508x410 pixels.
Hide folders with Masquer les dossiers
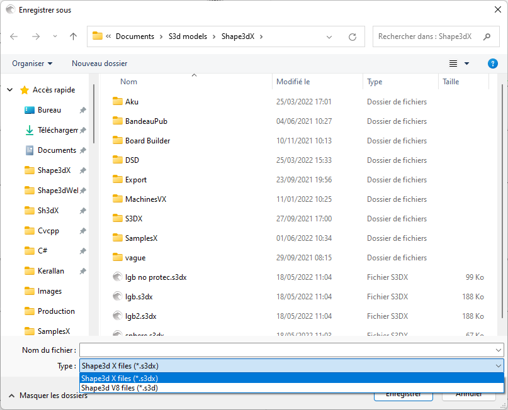pos(48,396)
